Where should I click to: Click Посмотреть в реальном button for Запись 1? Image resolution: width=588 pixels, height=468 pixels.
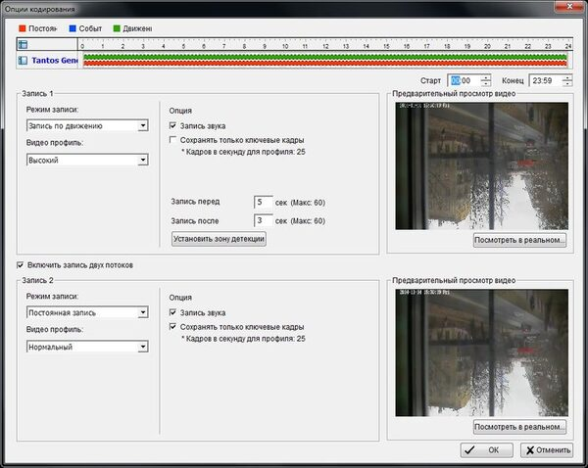519,240
